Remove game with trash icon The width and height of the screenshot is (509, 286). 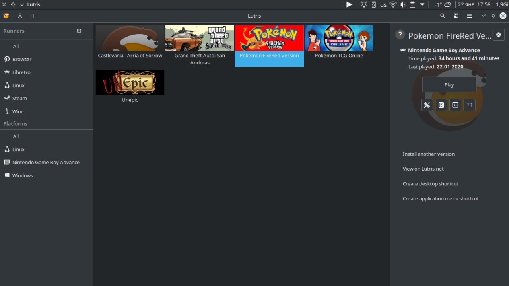coord(469,105)
